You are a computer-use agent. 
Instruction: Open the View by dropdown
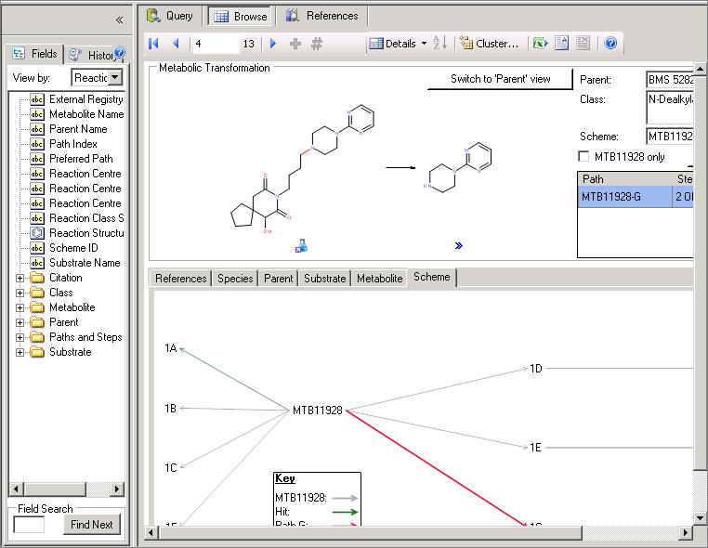pyautogui.click(x=115, y=78)
